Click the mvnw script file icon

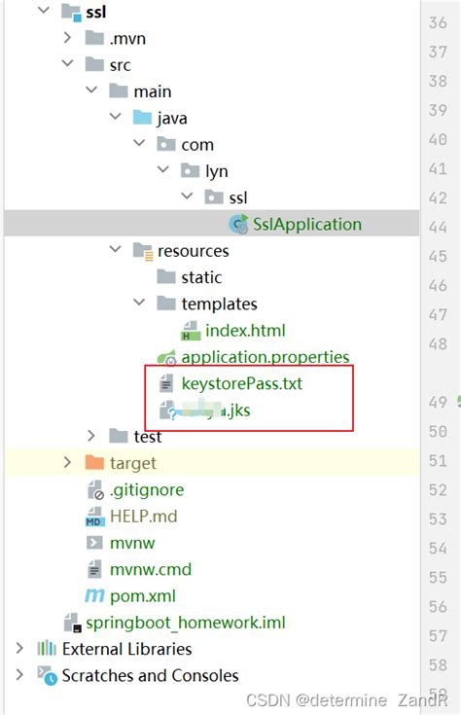[94, 543]
